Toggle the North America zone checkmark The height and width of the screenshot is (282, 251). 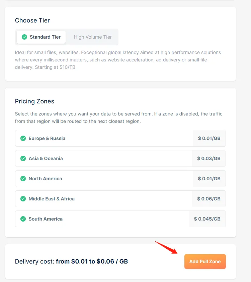pyautogui.click(x=23, y=179)
